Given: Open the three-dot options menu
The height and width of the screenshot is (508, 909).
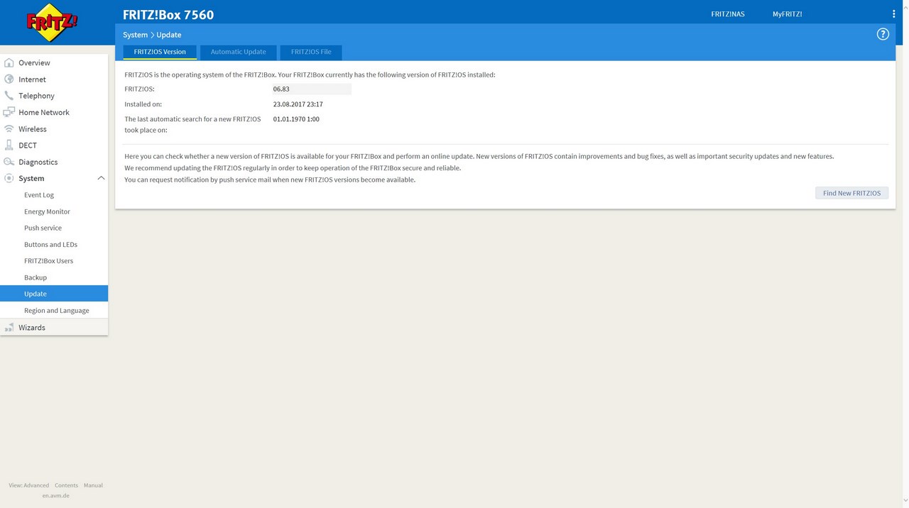Looking at the screenshot, I should click(893, 14).
